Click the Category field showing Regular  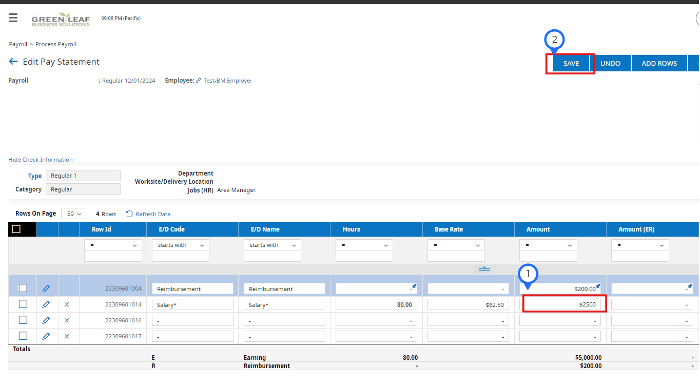tap(83, 189)
